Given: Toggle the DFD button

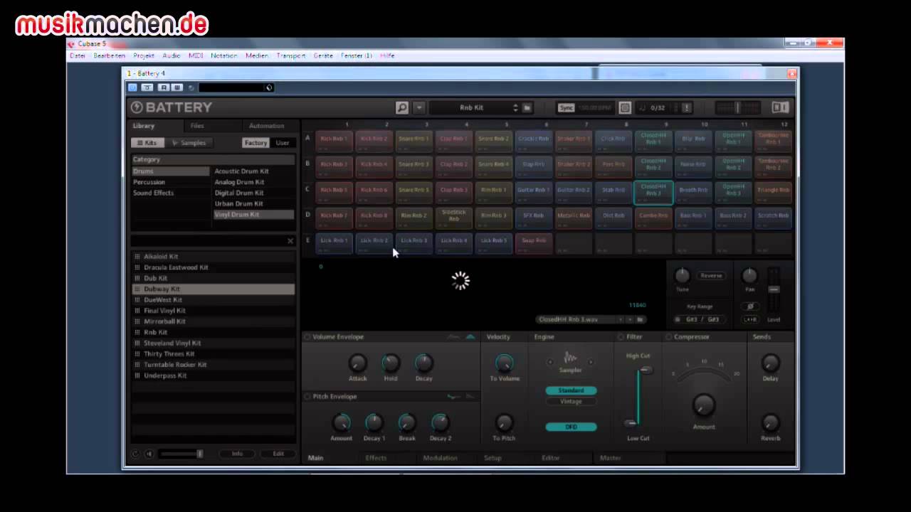Looking at the screenshot, I should coord(571,427).
